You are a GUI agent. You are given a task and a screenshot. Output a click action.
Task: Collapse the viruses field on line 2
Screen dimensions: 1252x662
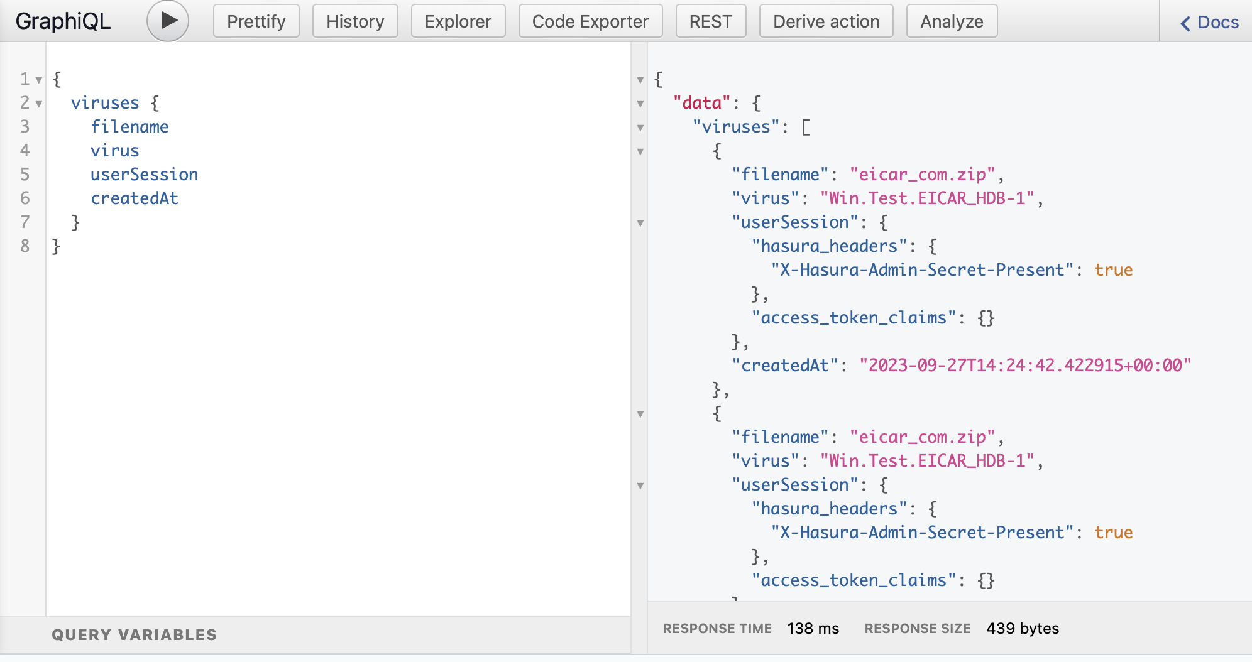(39, 105)
